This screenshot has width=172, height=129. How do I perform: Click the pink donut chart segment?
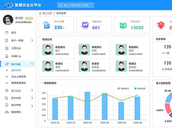(x=168, y=108)
